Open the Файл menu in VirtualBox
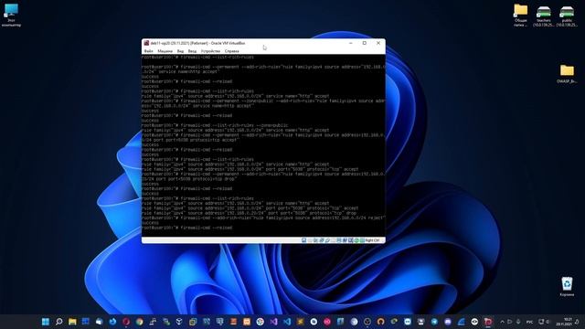This screenshot has width=585, height=329. tap(148, 51)
